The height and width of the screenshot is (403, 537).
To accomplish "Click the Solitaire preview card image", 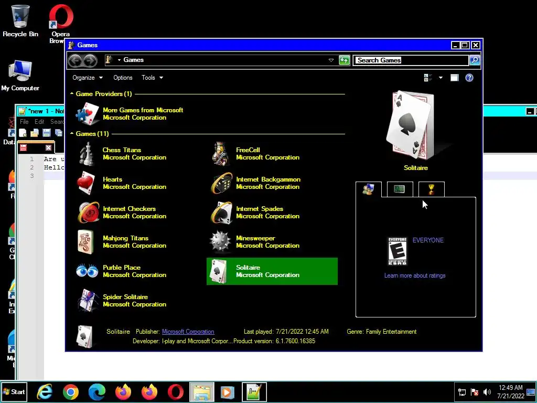I will click(x=411, y=125).
